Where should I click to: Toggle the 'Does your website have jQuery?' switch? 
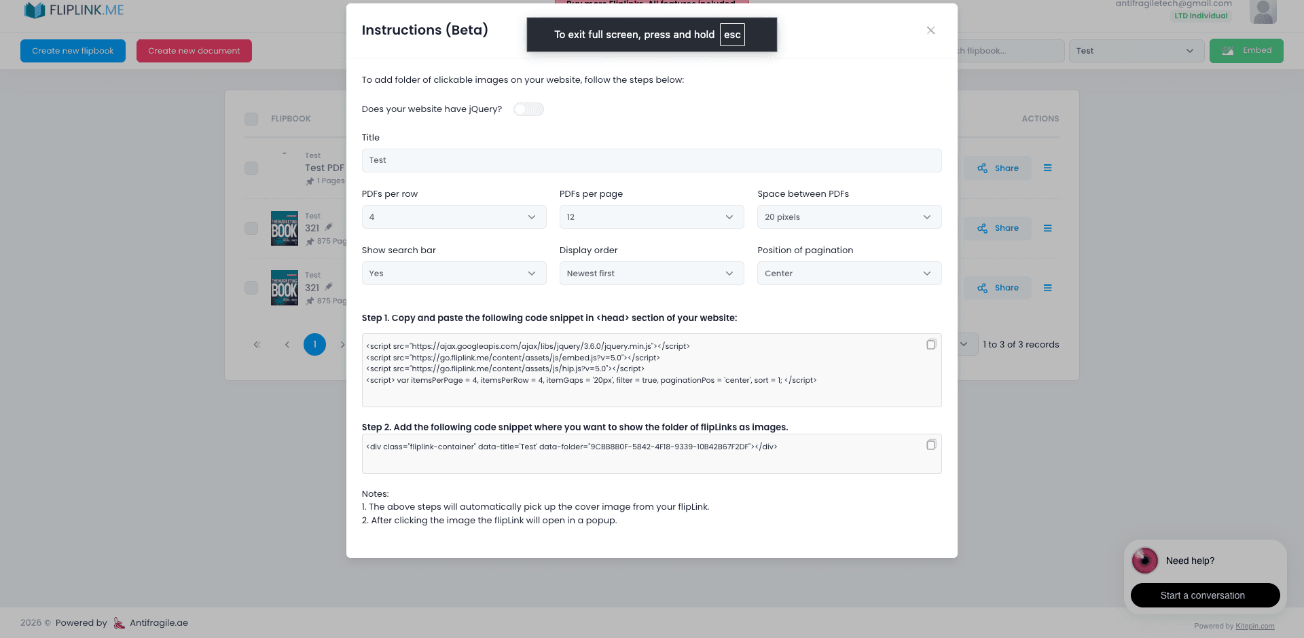pos(528,109)
